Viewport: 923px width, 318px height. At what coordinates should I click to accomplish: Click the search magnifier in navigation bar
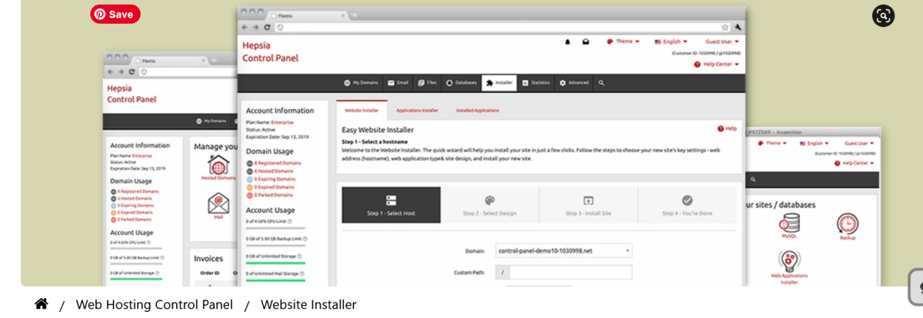(601, 82)
